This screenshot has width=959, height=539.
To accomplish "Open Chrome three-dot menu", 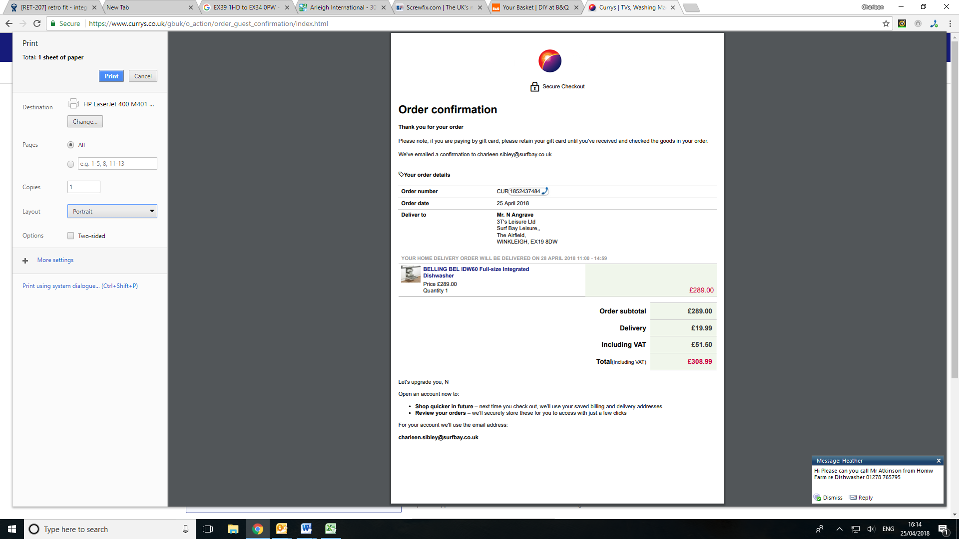I will [x=950, y=23].
